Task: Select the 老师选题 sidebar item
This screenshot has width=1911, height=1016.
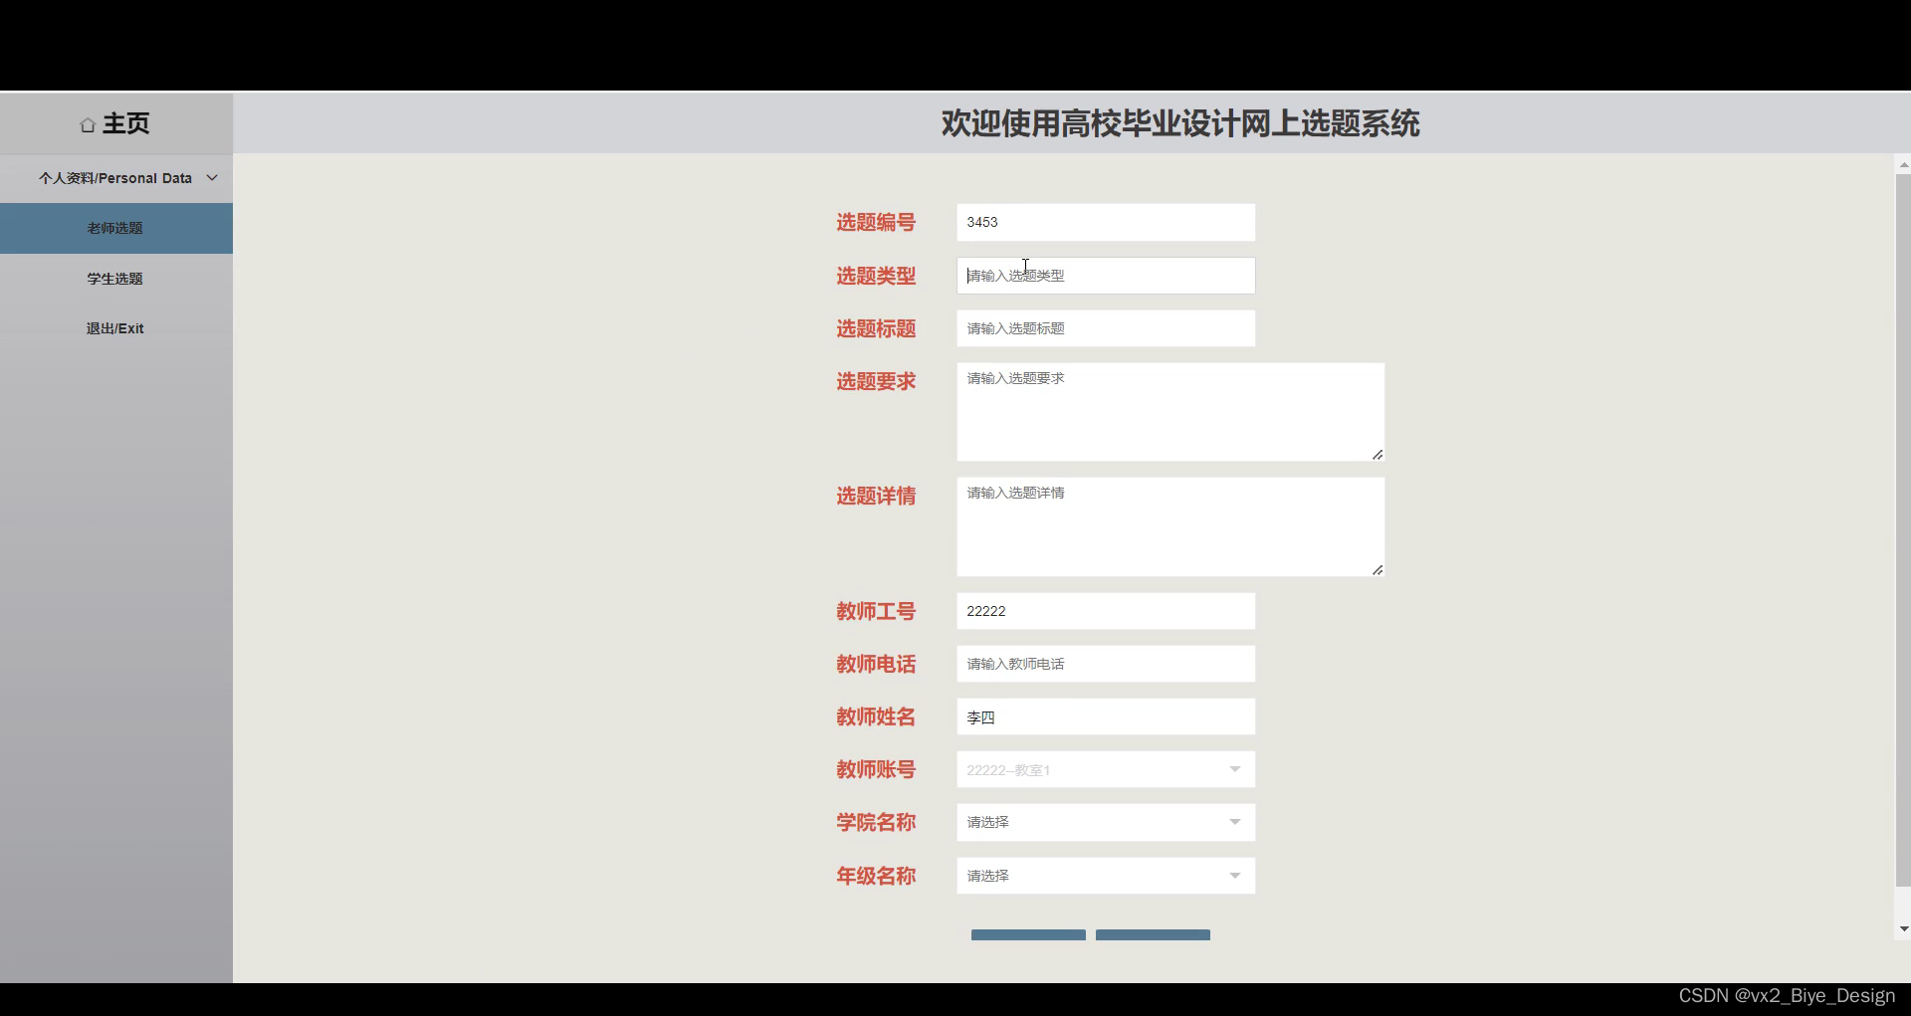Action: pyautogui.click(x=116, y=228)
